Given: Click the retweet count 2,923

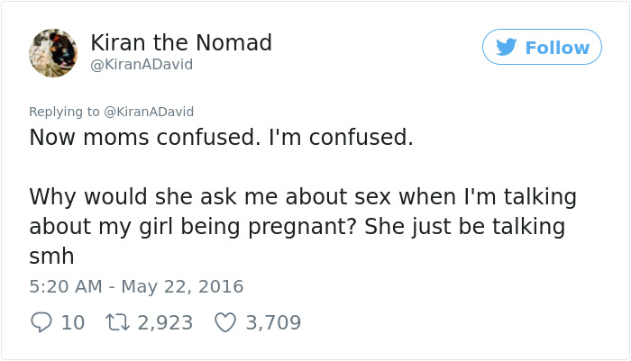Looking at the screenshot, I should (163, 322).
